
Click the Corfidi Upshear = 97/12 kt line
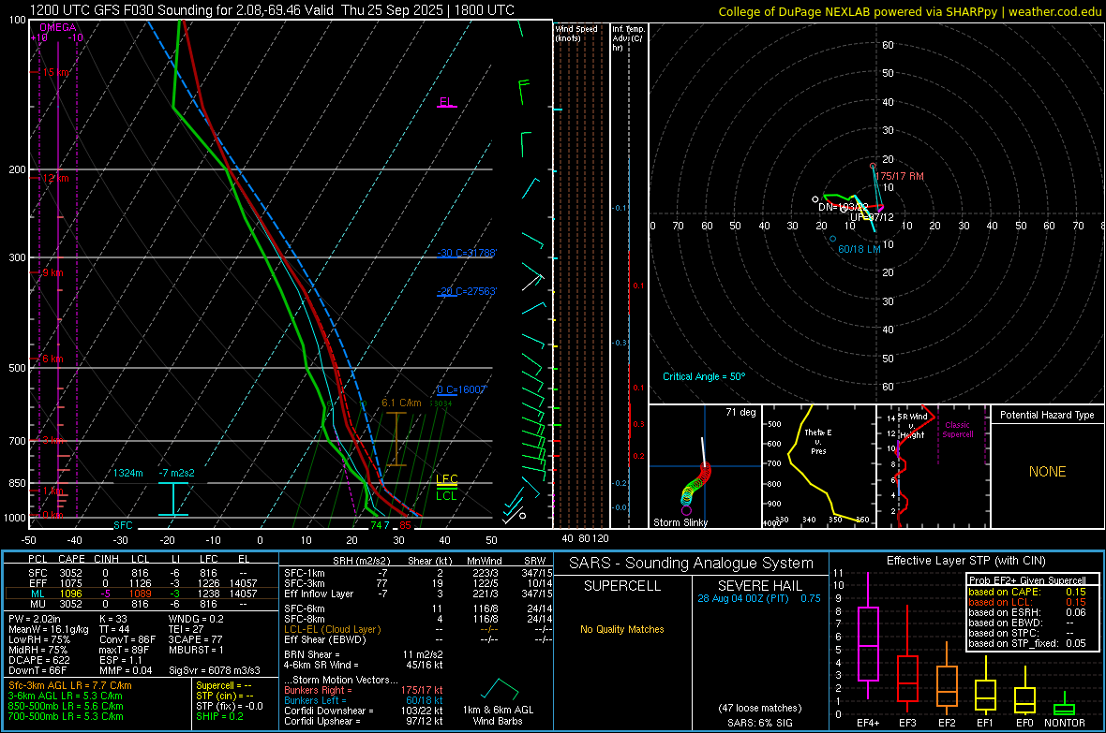[364, 720]
